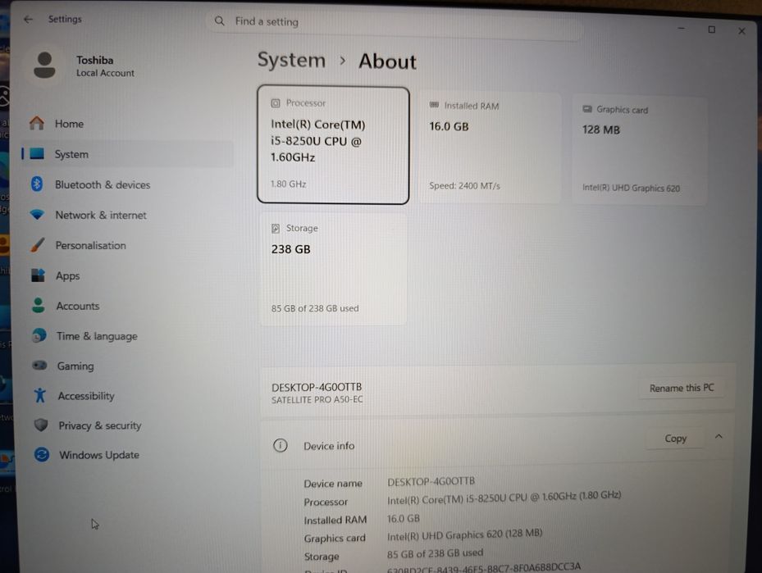Click the Home house icon
This screenshot has width=762, height=573.
coord(37,123)
